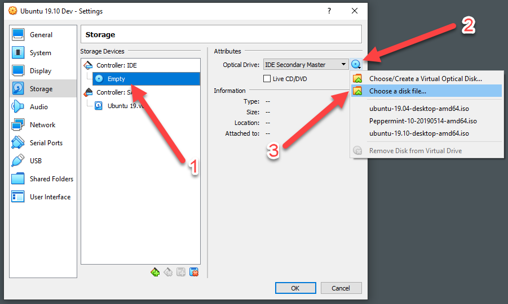
Task: Click the add new storage controller icon
Action: (155, 272)
